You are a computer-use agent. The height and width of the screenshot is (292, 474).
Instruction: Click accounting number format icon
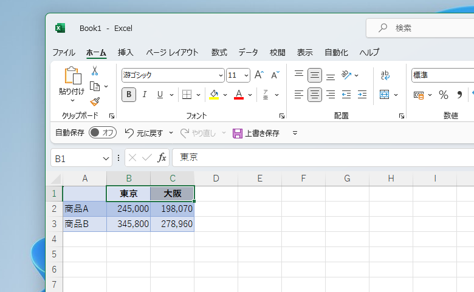pyautogui.click(x=419, y=95)
